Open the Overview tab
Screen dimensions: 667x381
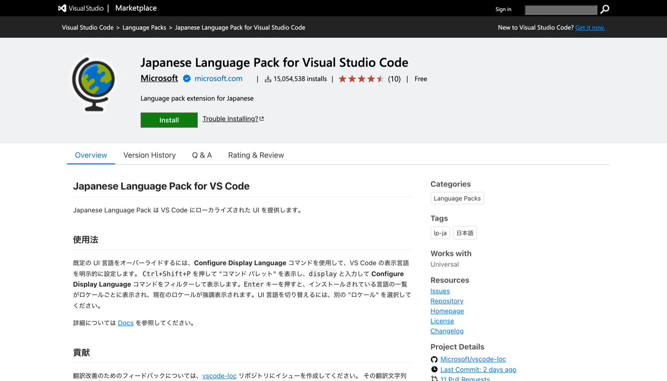(91, 155)
